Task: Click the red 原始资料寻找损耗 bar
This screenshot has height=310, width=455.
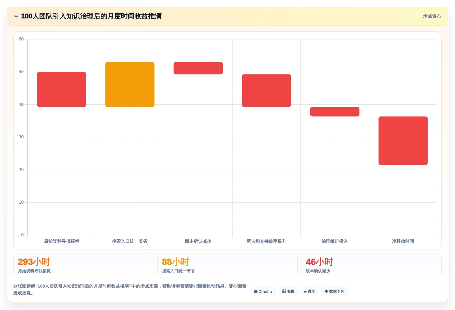Action: pos(62,89)
